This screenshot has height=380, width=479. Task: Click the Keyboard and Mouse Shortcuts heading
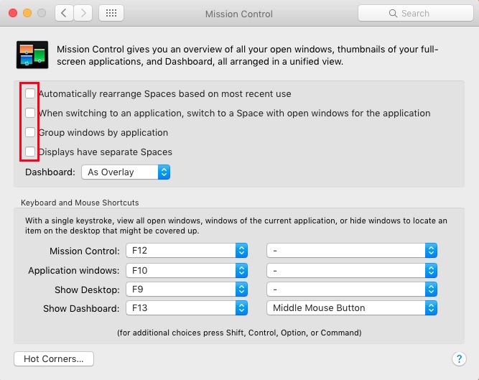(x=80, y=203)
